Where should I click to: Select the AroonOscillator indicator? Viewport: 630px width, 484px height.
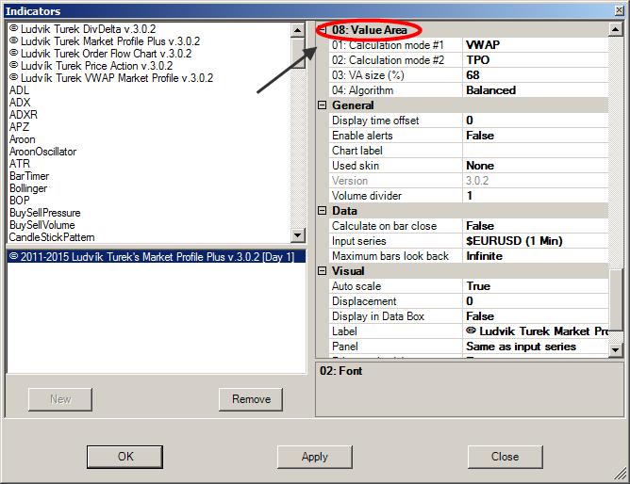click(x=42, y=152)
